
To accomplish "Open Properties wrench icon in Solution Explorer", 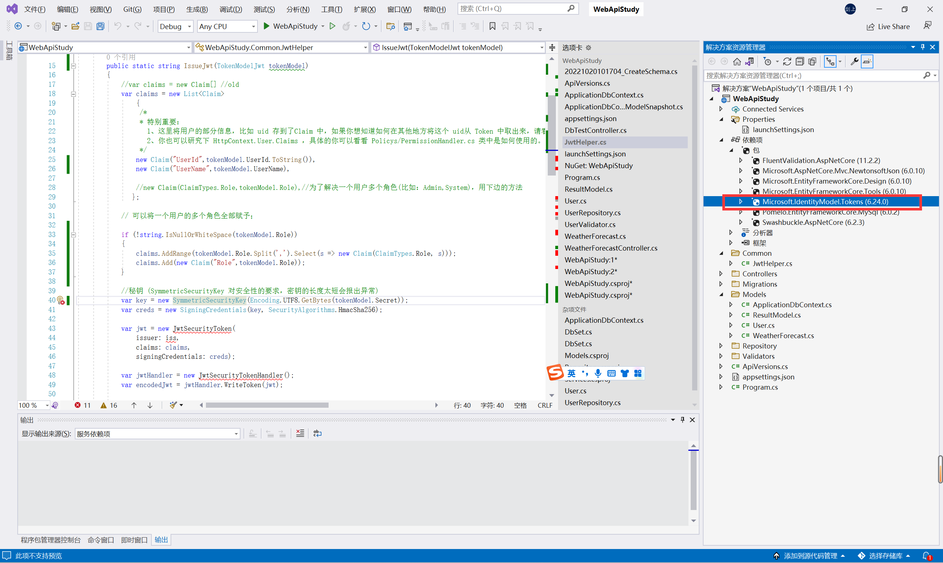I will (854, 61).
